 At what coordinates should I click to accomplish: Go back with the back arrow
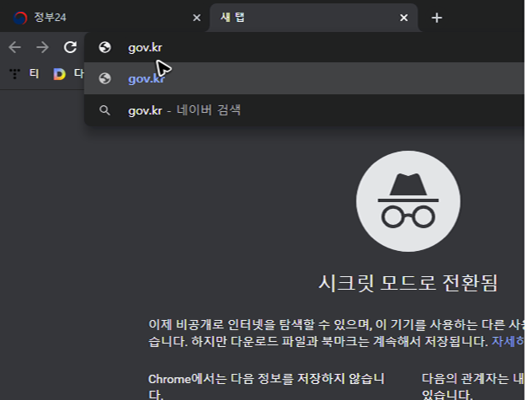pos(15,47)
